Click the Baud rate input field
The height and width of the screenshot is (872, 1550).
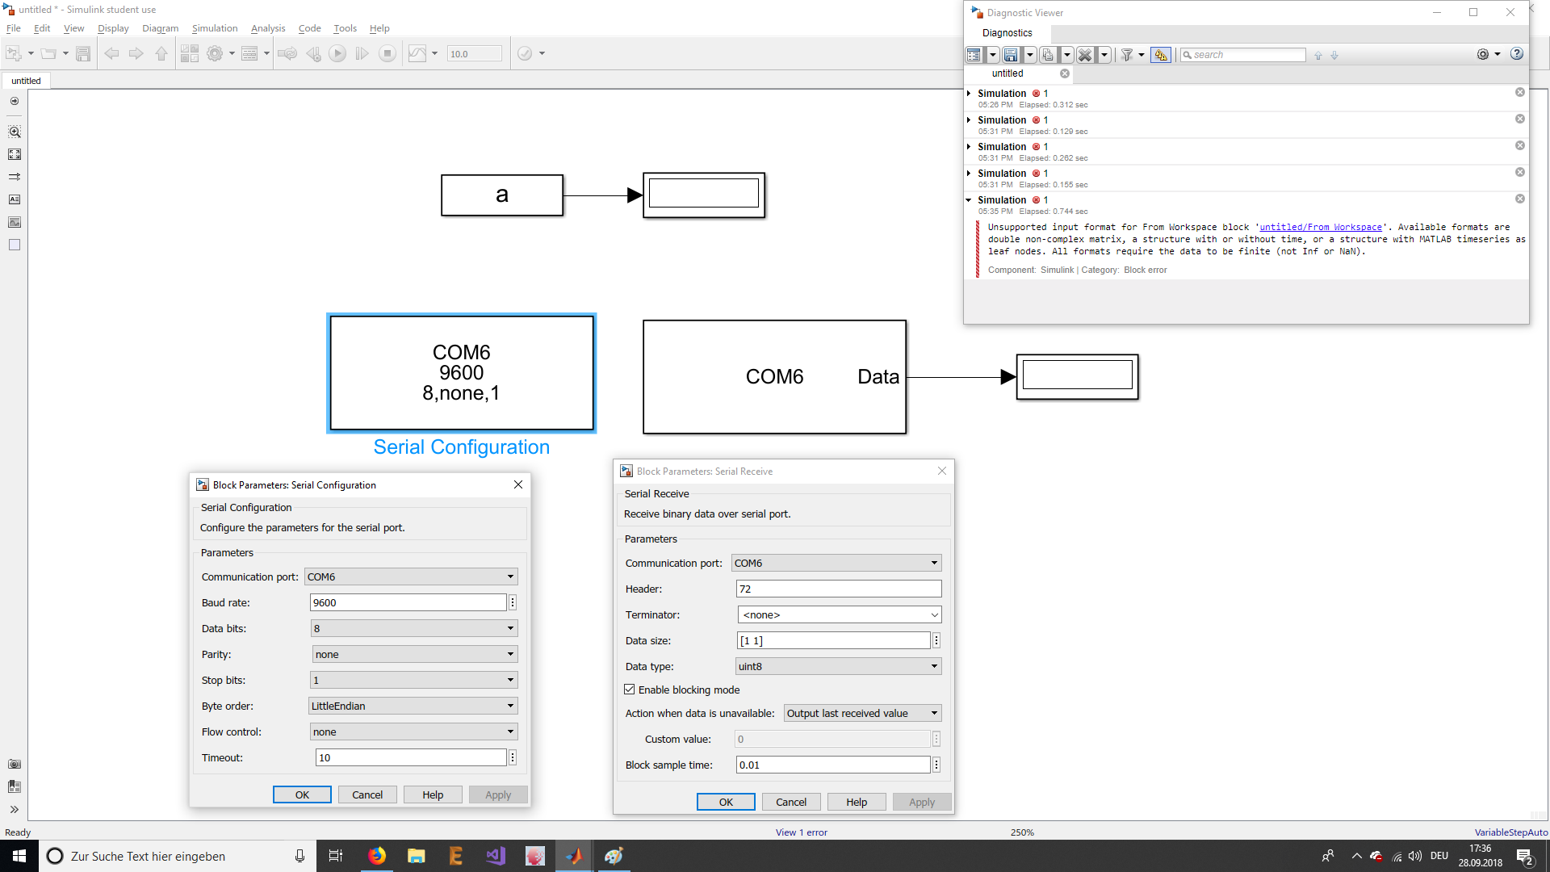pos(408,602)
